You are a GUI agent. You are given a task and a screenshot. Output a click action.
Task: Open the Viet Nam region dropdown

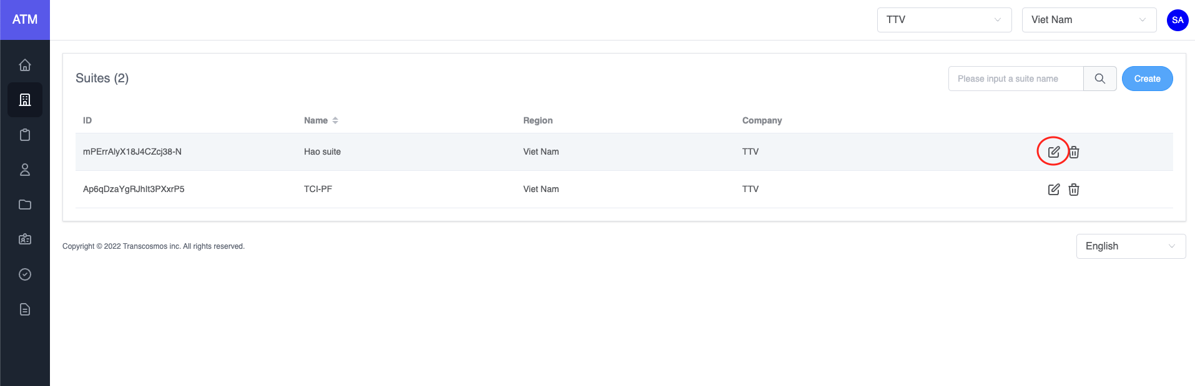click(x=1088, y=20)
